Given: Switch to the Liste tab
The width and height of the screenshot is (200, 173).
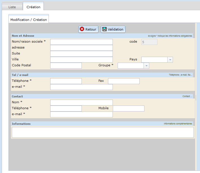Looking at the screenshot, I should coord(12,7).
